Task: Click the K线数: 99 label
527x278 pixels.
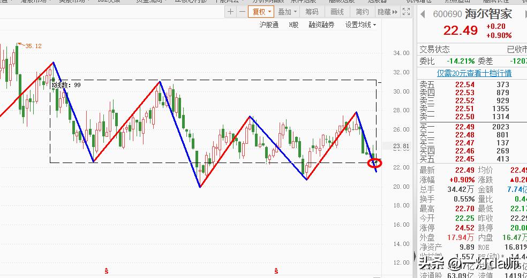Action: coord(66,85)
